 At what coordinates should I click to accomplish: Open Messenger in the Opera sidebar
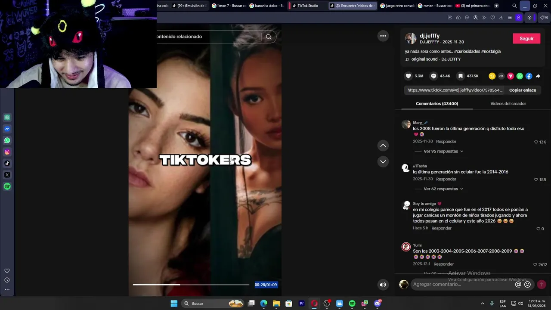point(7,129)
